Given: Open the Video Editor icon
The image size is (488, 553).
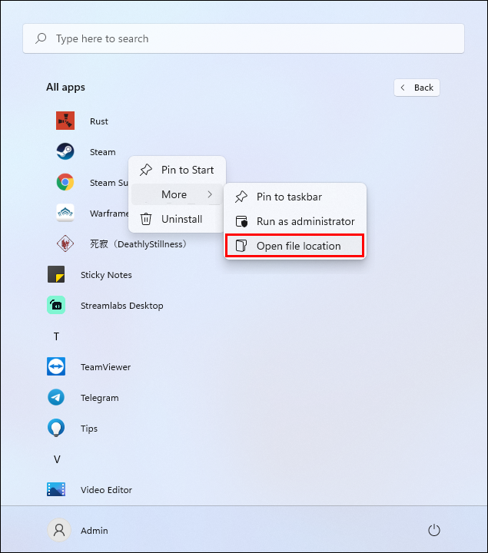Looking at the screenshot, I should pyautogui.click(x=56, y=489).
